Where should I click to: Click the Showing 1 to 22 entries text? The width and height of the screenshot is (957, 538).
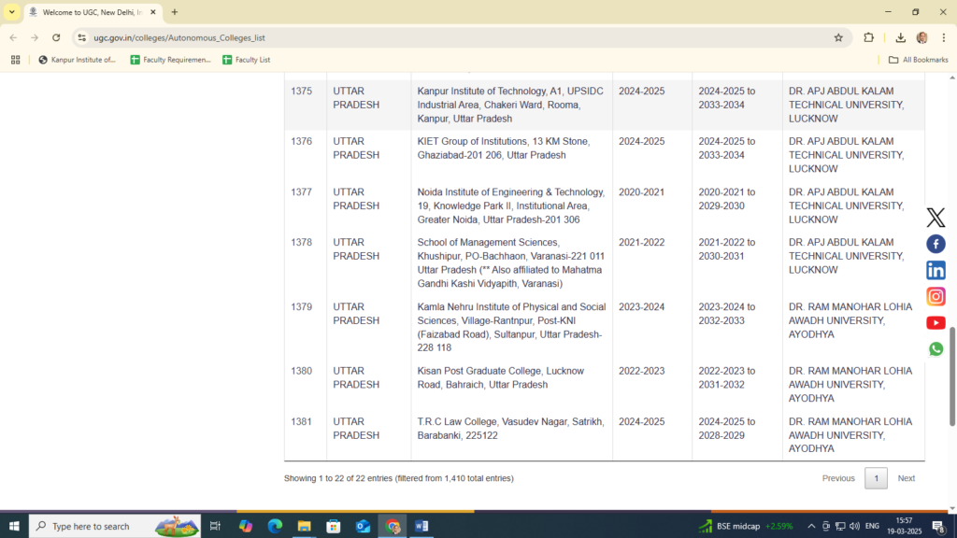[x=398, y=478]
